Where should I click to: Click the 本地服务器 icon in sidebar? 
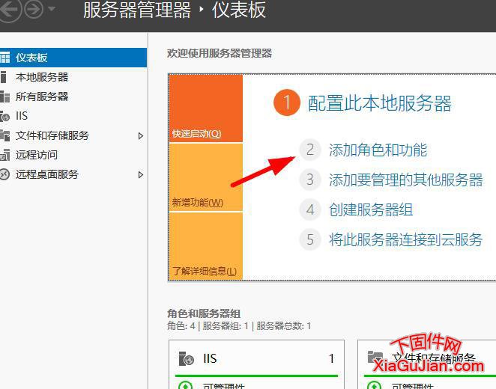(4, 77)
